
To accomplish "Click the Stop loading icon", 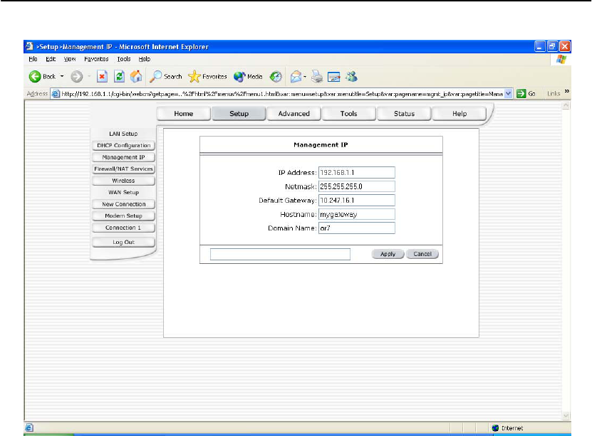I will 102,77.
